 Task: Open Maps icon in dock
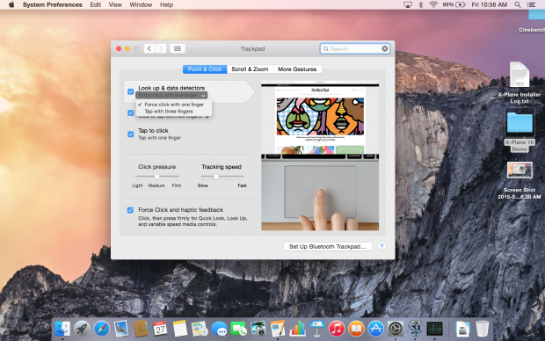(200, 329)
